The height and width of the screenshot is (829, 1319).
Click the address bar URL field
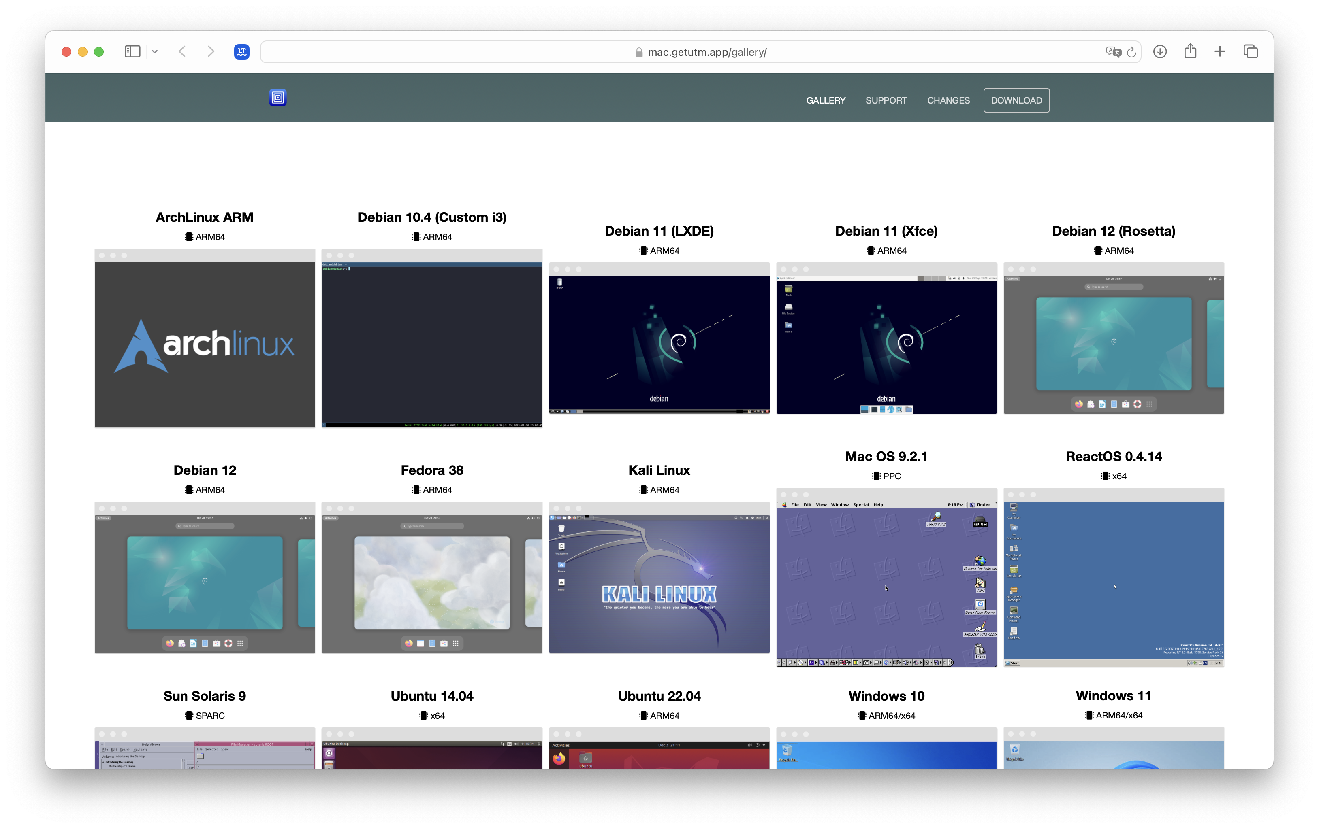point(706,53)
